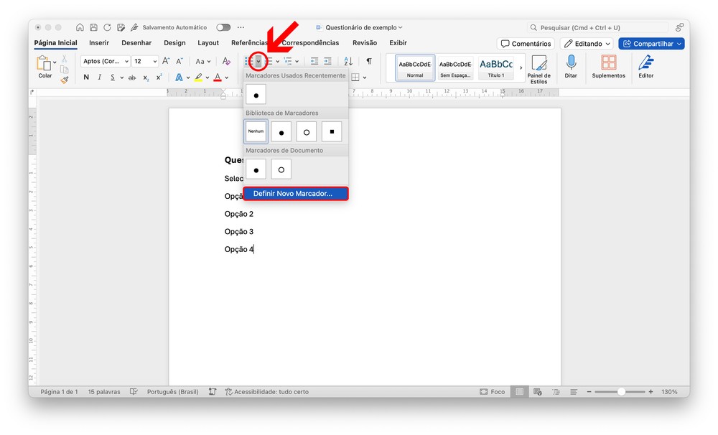Image resolution: width=718 pixels, height=435 pixels.
Task: Open the Suplementos add-ins icon
Action: coord(608,63)
